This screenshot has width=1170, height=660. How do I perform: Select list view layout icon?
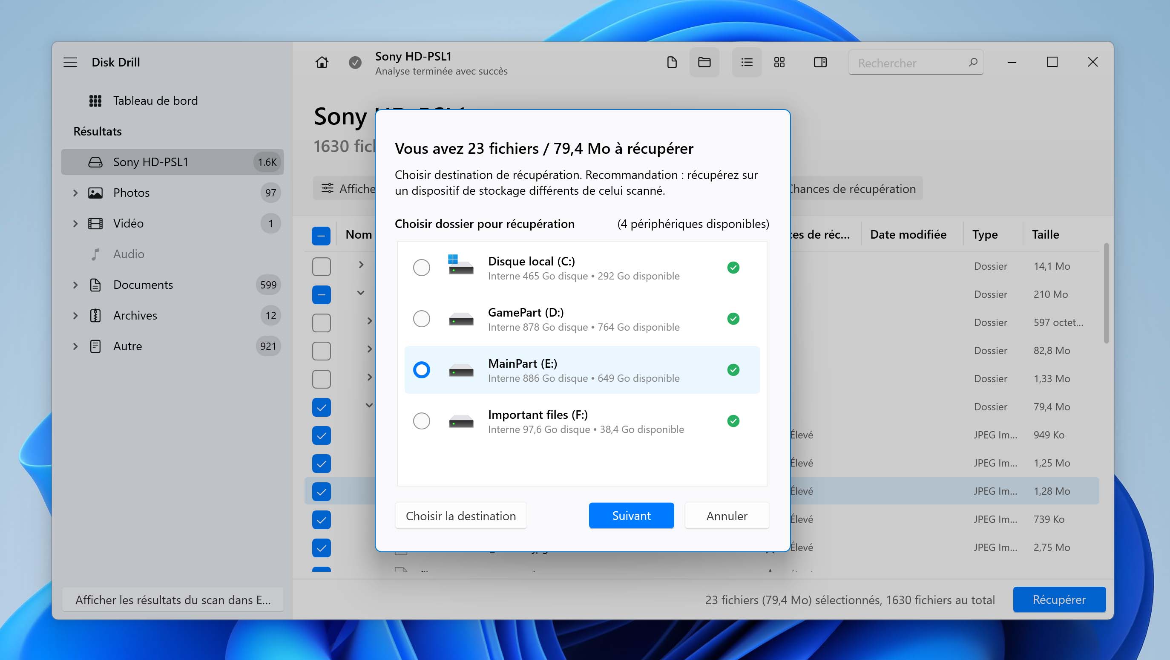point(747,62)
